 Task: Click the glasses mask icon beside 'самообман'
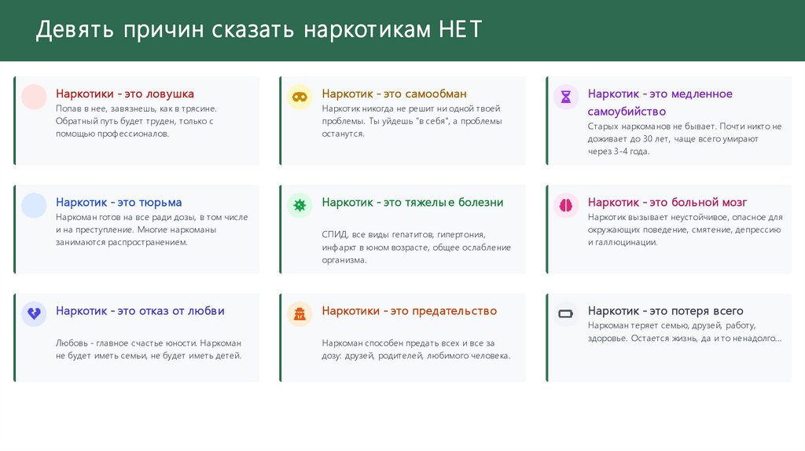click(x=300, y=97)
